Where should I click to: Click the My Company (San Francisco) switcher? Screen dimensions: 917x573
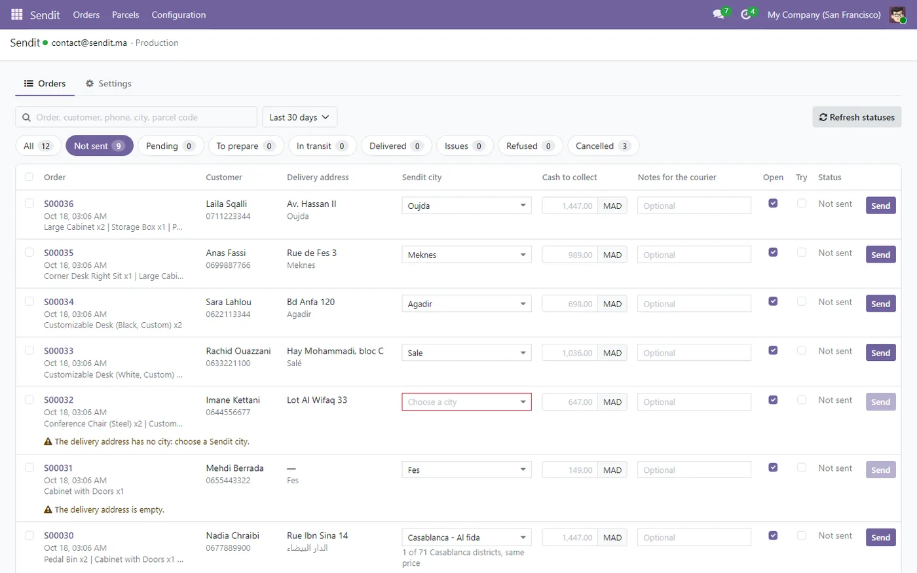(824, 14)
